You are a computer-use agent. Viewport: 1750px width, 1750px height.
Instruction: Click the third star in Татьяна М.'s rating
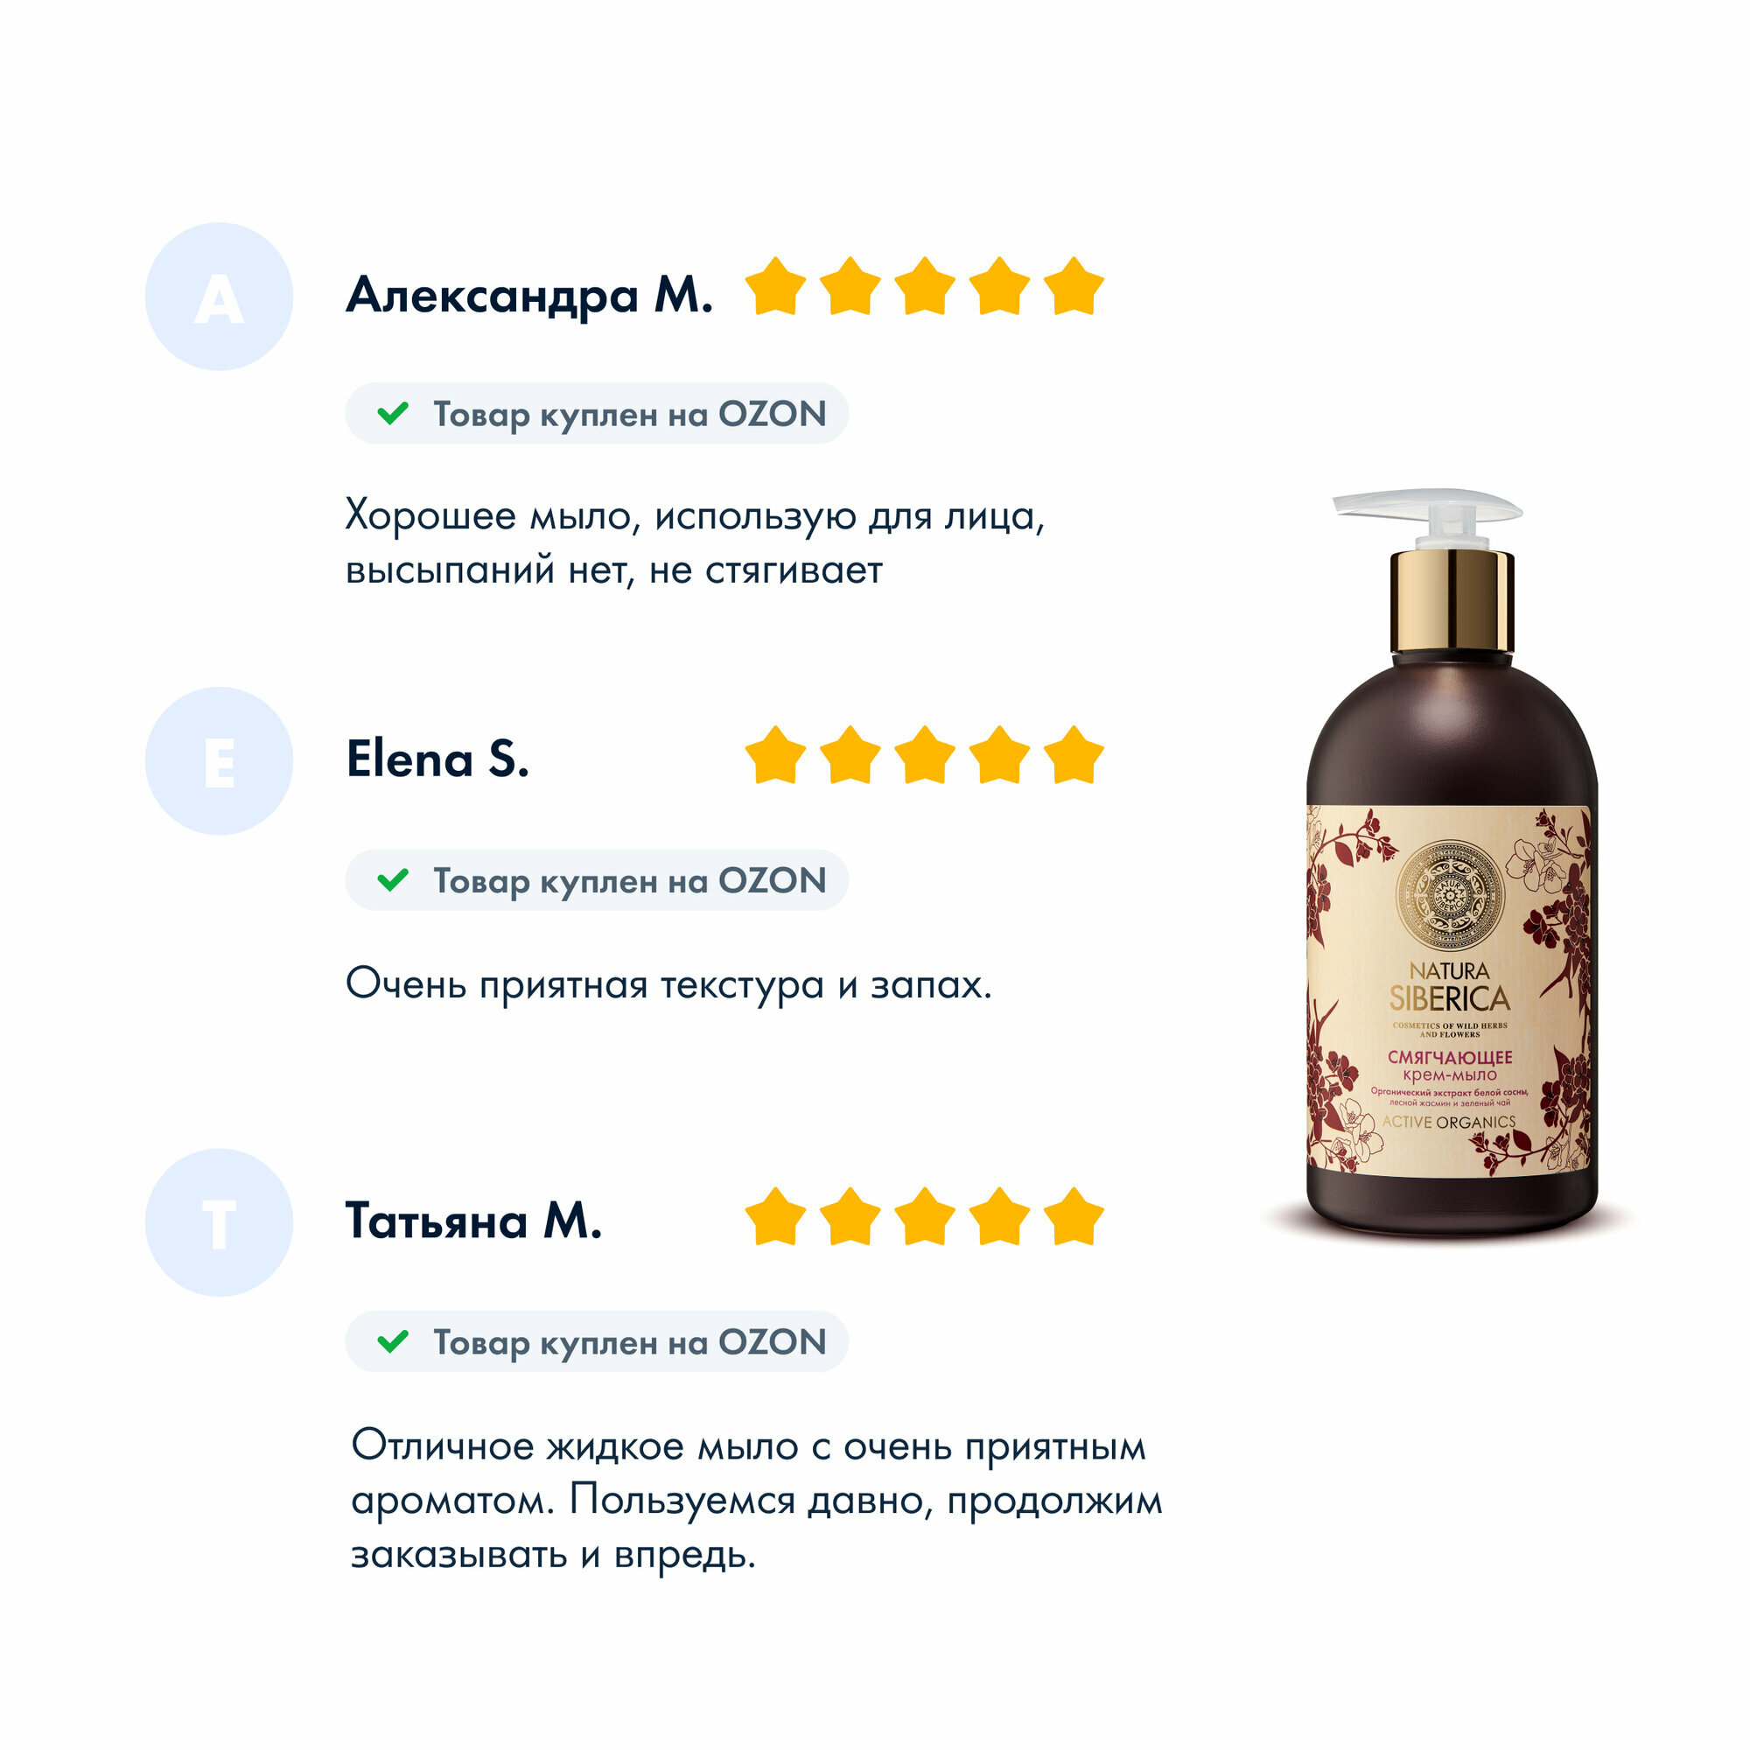click(x=925, y=1216)
